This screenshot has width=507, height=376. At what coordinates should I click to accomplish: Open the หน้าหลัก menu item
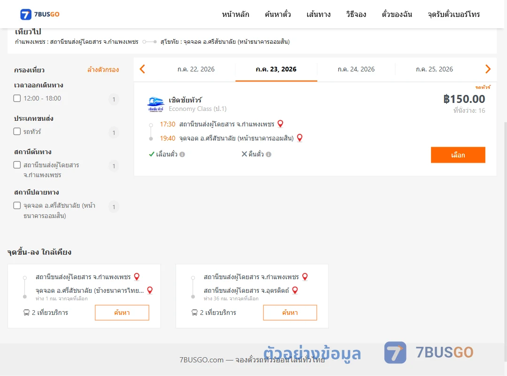point(235,14)
